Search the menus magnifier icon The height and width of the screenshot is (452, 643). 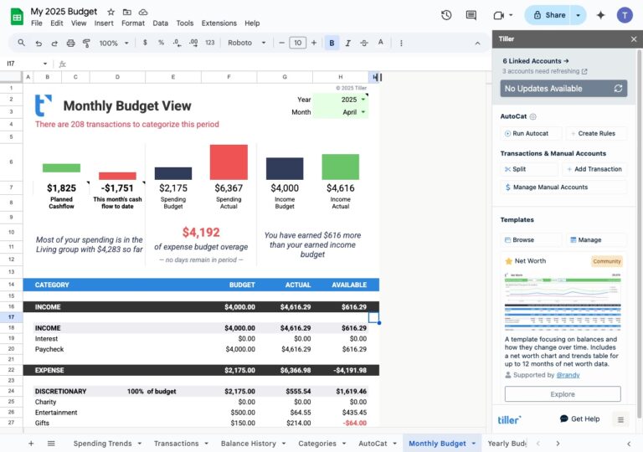pos(21,43)
